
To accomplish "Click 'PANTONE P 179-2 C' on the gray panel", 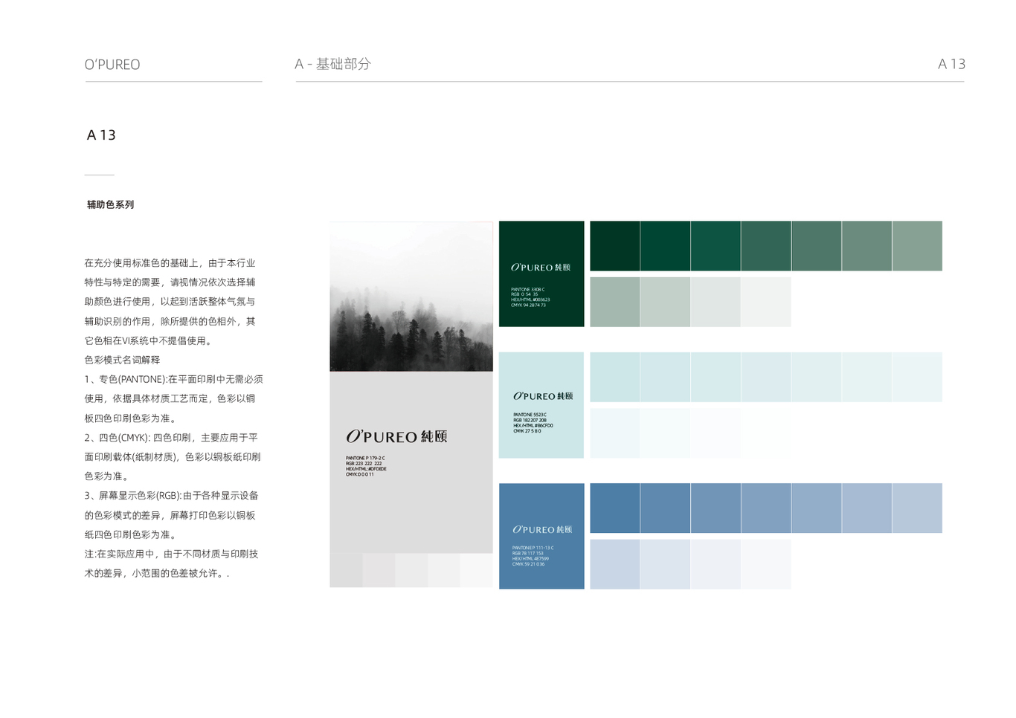I will pyautogui.click(x=365, y=458).
